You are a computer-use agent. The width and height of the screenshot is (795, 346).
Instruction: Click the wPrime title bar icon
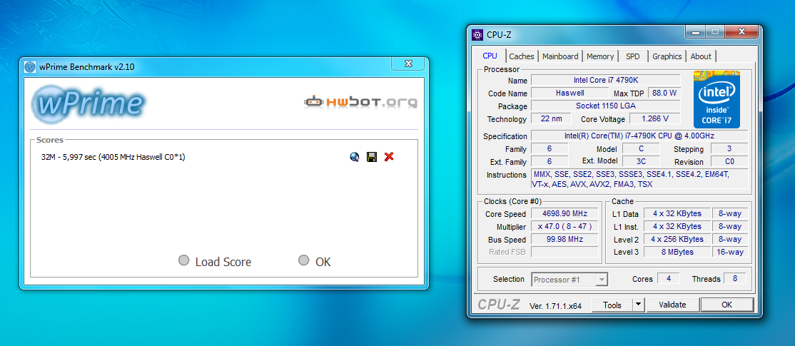30,67
